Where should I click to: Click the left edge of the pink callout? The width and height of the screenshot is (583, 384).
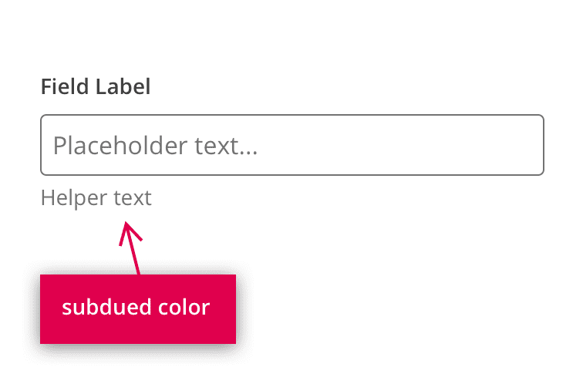pos(42,308)
